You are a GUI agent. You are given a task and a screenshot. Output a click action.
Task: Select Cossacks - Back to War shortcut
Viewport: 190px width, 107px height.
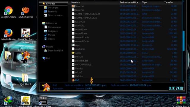[26, 36]
